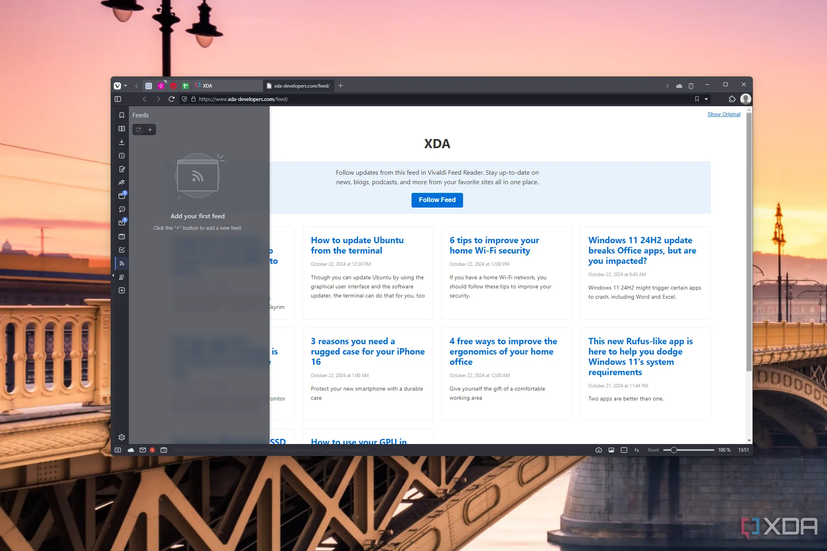Select the Feeds panel RSS icon
This screenshot has width=827, height=551.
pyautogui.click(x=122, y=263)
